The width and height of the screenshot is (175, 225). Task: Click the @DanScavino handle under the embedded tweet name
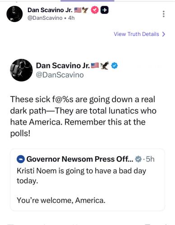point(60,75)
